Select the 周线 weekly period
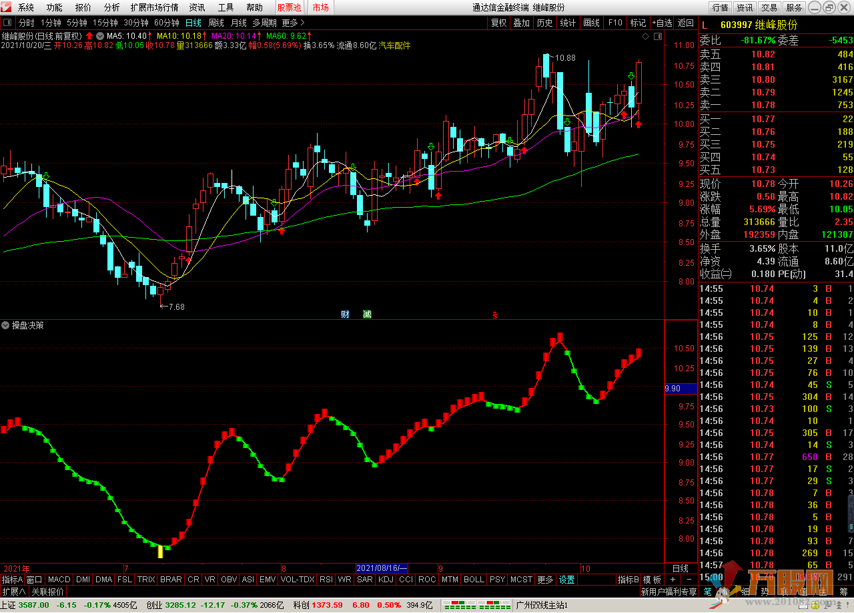This screenshot has width=854, height=613. (216, 23)
